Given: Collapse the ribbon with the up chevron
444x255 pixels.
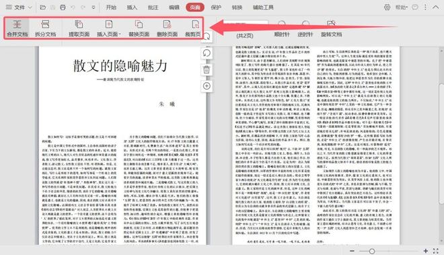Looking at the screenshot, I should click(436, 7).
